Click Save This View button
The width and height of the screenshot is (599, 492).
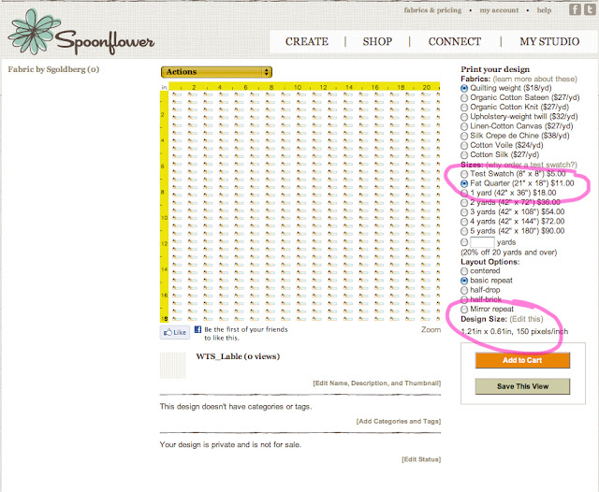(522, 386)
